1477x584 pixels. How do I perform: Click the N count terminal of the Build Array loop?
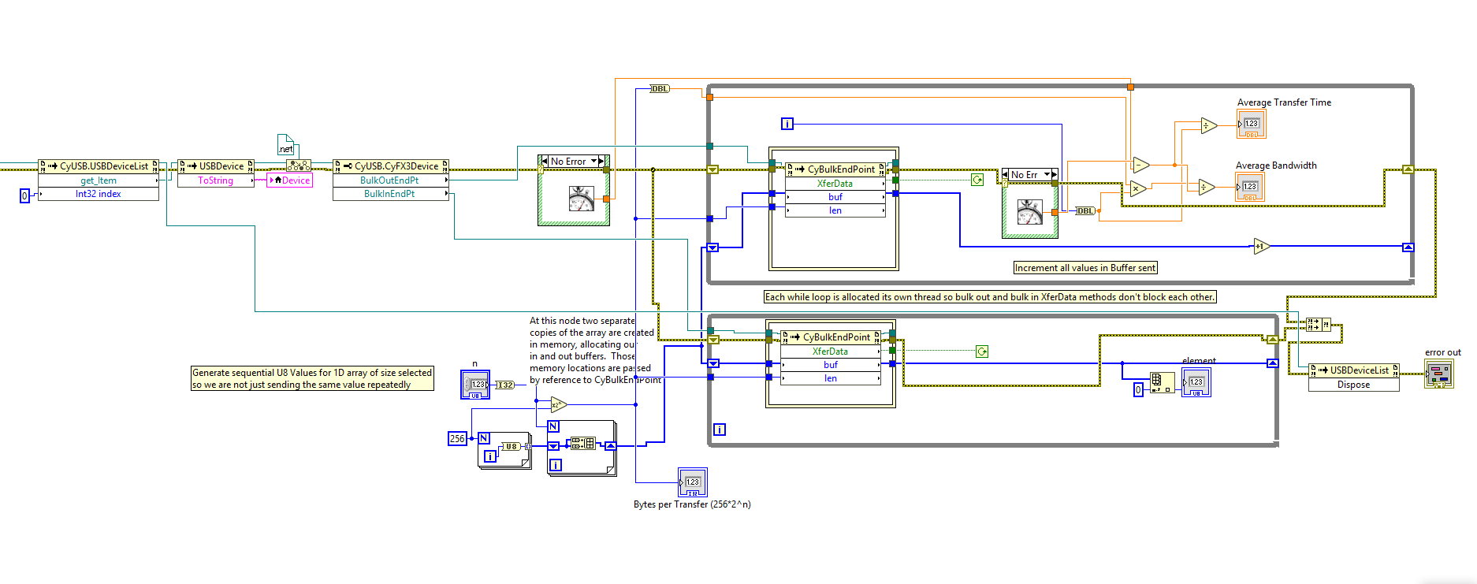pos(553,426)
